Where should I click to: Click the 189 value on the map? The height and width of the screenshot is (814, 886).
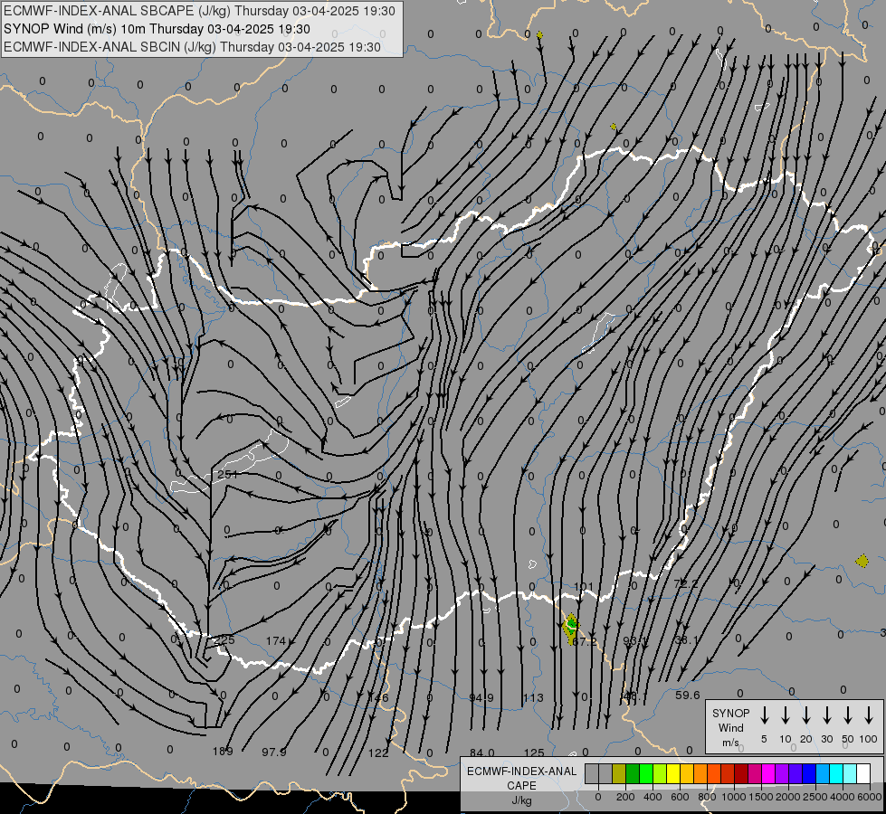tap(223, 752)
